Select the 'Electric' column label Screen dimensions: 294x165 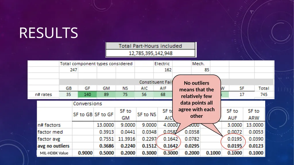(x=162, y=64)
